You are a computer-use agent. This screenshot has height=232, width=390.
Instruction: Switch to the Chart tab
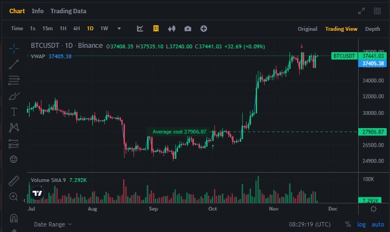(x=17, y=11)
